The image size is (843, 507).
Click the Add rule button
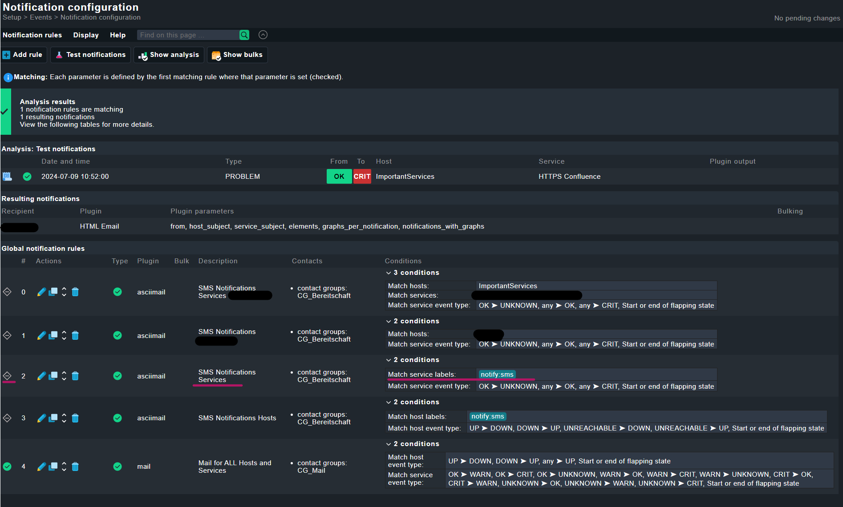[x=24, y=55]
